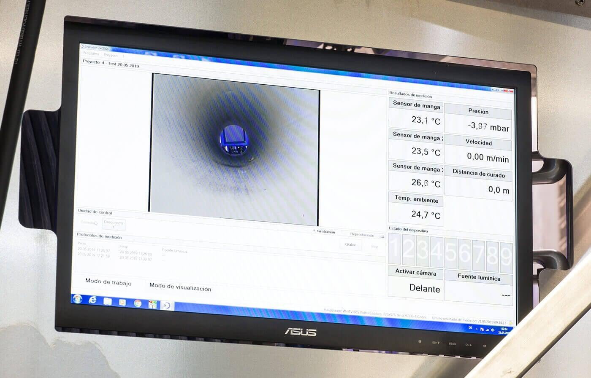Open Windows Media Player in taskbar

(x=122, y=302)
